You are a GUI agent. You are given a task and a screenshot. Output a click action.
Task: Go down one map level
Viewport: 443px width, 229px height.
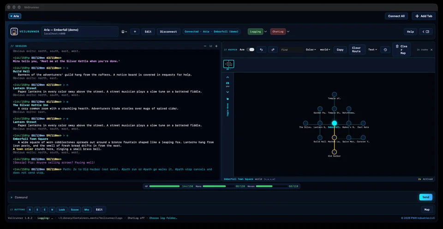pos(227,92)
